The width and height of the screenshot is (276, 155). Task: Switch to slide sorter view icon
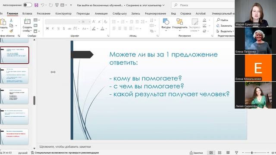[x=220, y=152]
